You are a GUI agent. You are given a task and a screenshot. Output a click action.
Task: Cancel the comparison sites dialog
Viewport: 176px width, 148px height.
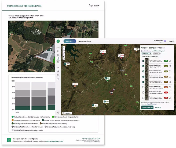pos(158,107)
